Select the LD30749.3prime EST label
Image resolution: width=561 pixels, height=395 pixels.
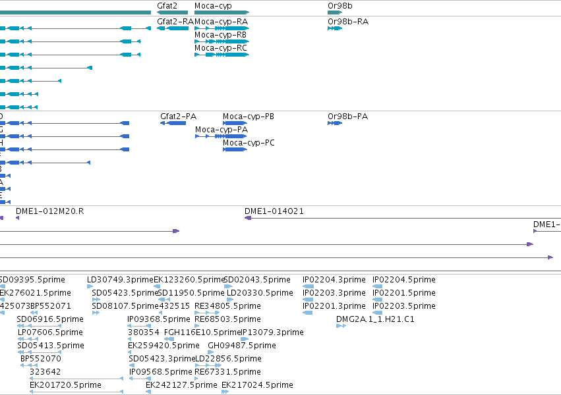(x=120, y=280)
